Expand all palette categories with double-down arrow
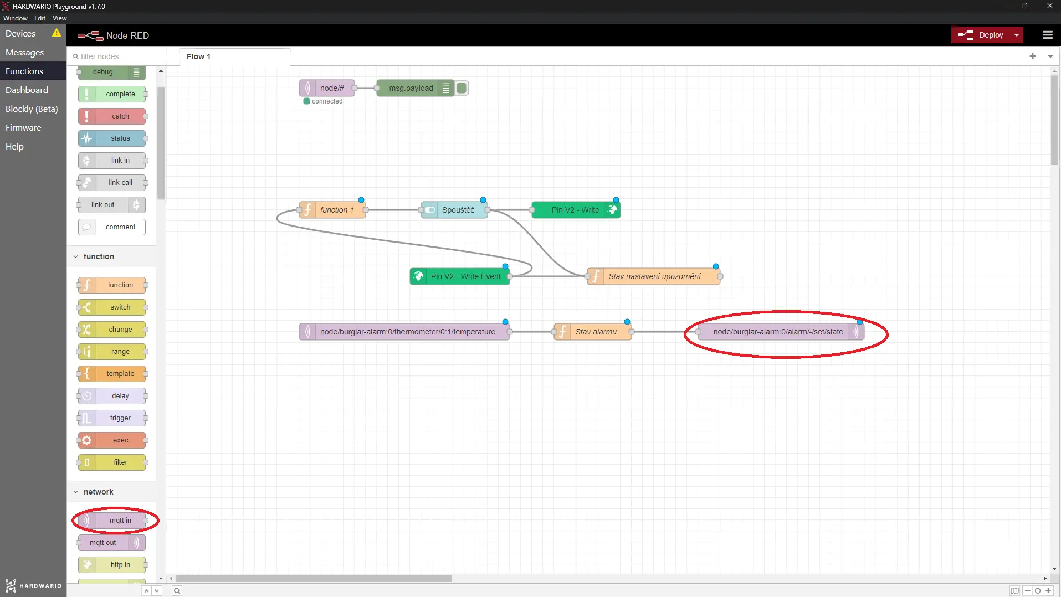 (x=157, y=591)
